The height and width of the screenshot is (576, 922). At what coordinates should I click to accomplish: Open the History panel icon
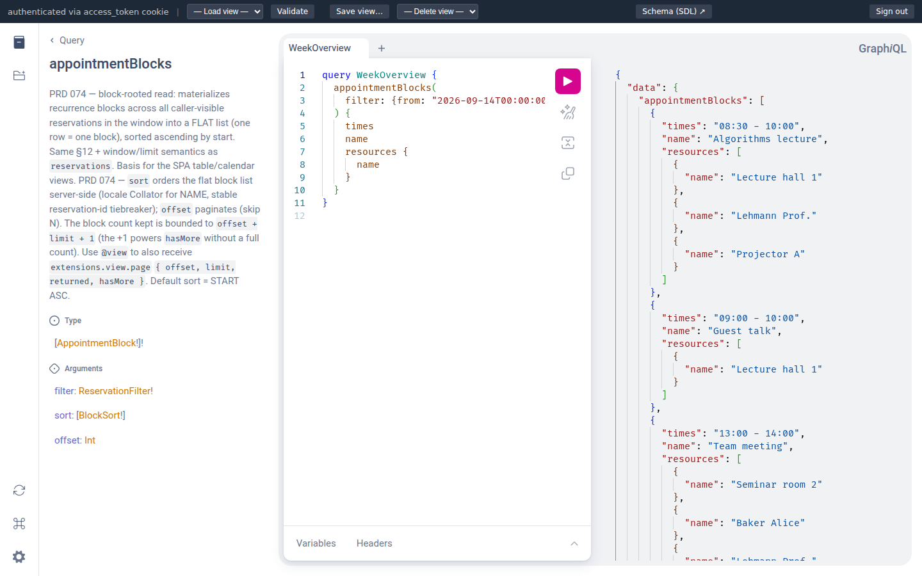[x=19, y=76]
